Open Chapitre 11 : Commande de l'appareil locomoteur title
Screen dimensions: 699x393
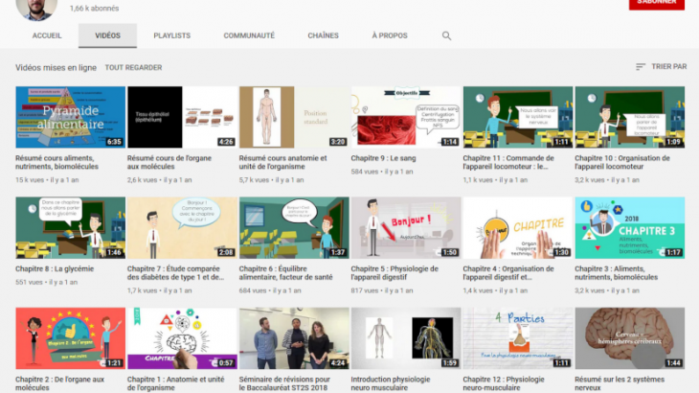(514, 163)
